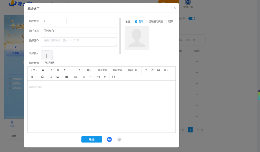Click the 选手名称 name input field
Image resolution: width=260 pixels, height=152 pixels.
79,30
